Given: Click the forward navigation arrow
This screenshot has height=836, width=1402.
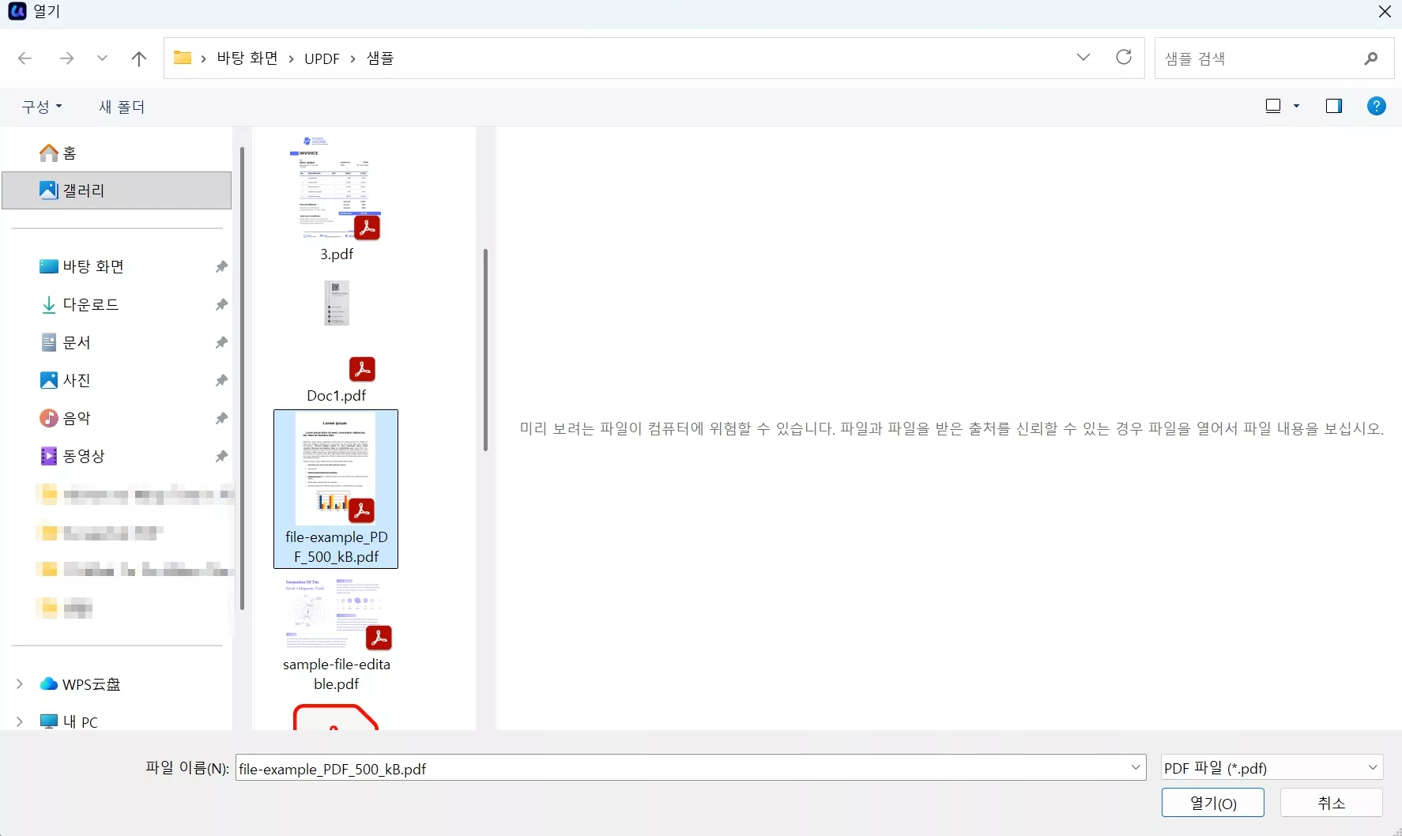Looking at the screenshot, I should 66,58.
